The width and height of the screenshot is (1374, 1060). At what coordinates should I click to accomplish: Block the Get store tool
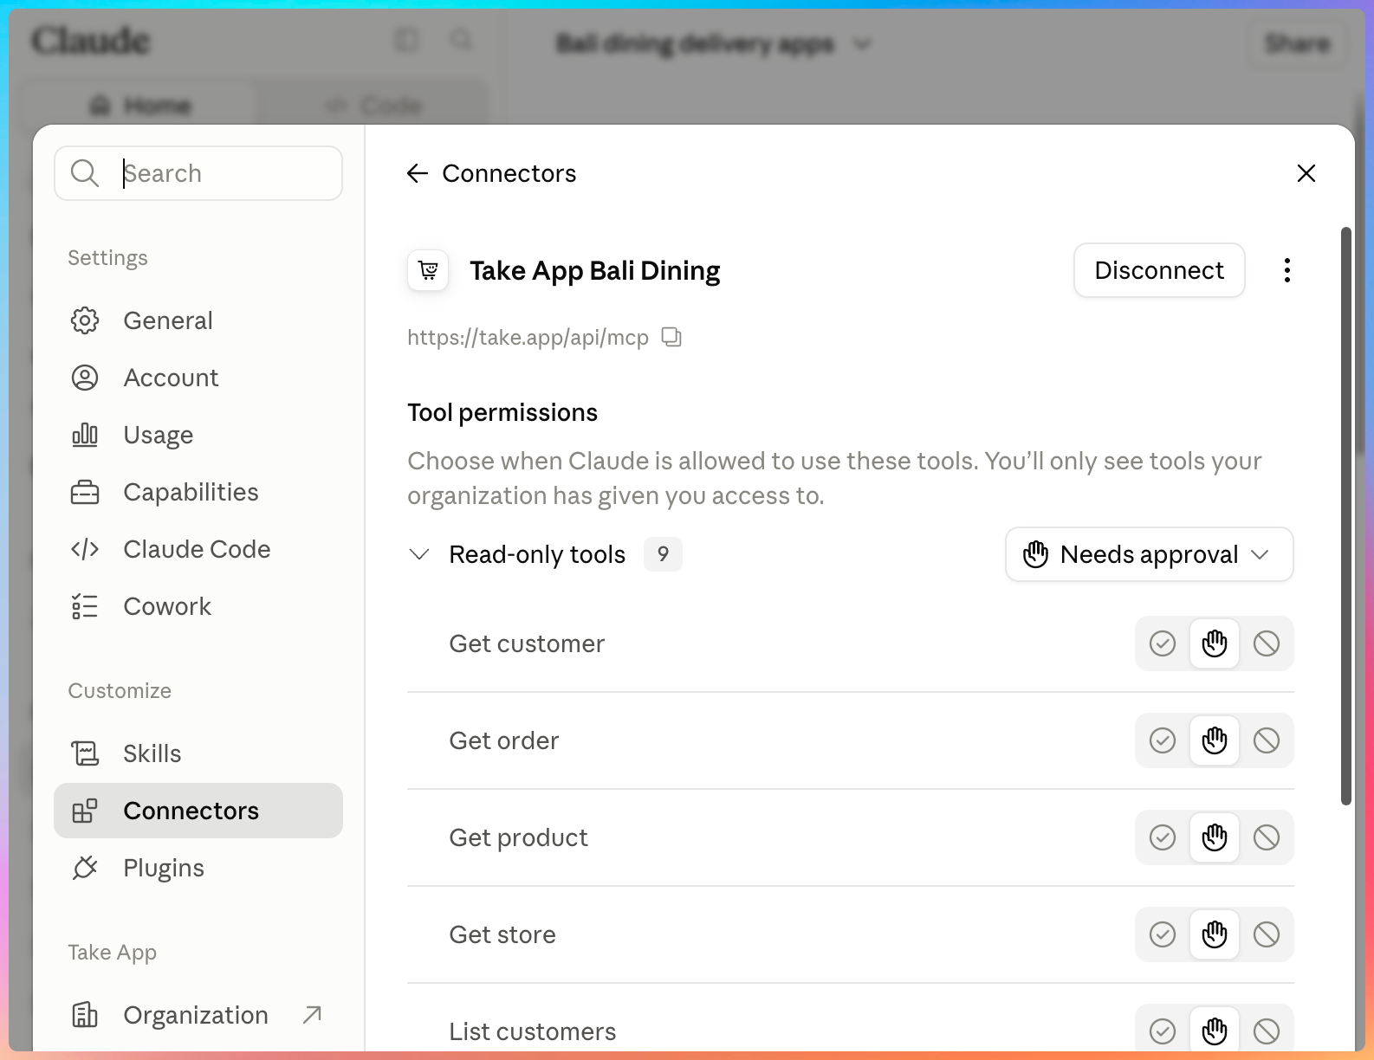(x=1267, y=934)
